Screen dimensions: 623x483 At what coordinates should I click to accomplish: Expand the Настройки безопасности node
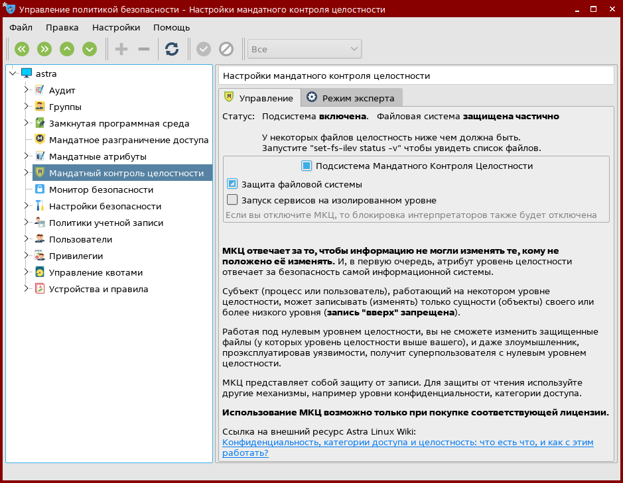point(27,206)
